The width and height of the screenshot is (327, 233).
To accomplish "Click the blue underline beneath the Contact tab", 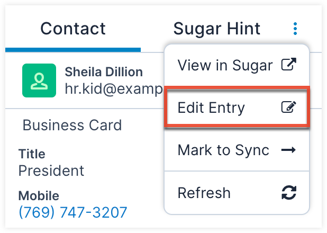I will click(x=73, y=50).
